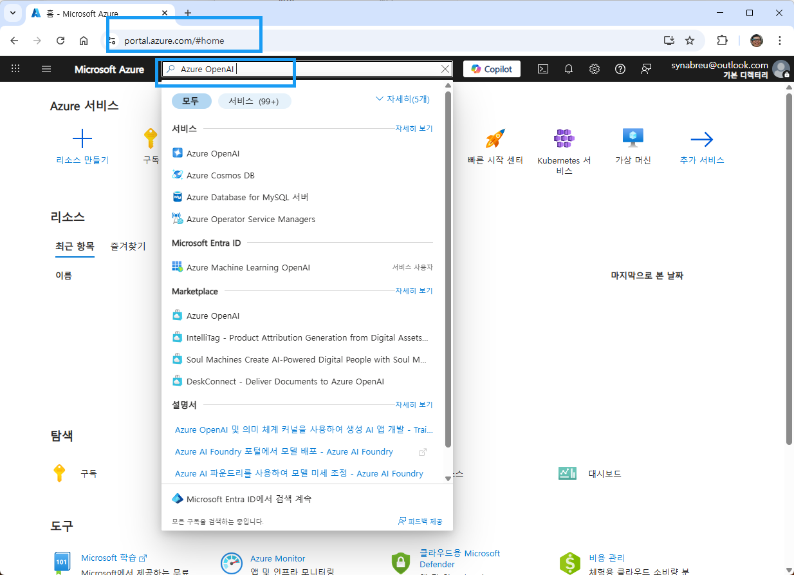Click search dropdown scrollbar
Image resolution: width=794 pixels, height=575 pixels.
point(448,269)
